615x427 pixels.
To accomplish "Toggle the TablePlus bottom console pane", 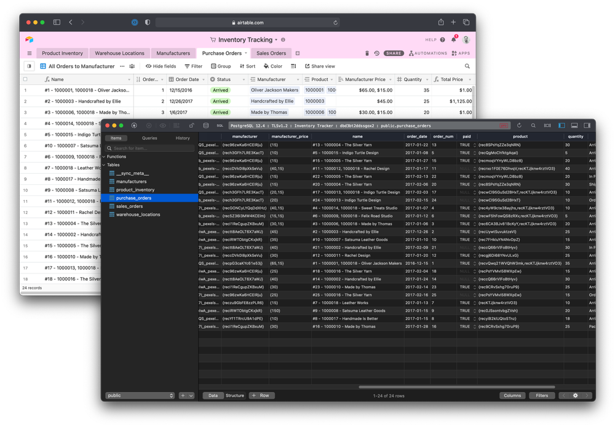I will [574, 125].
